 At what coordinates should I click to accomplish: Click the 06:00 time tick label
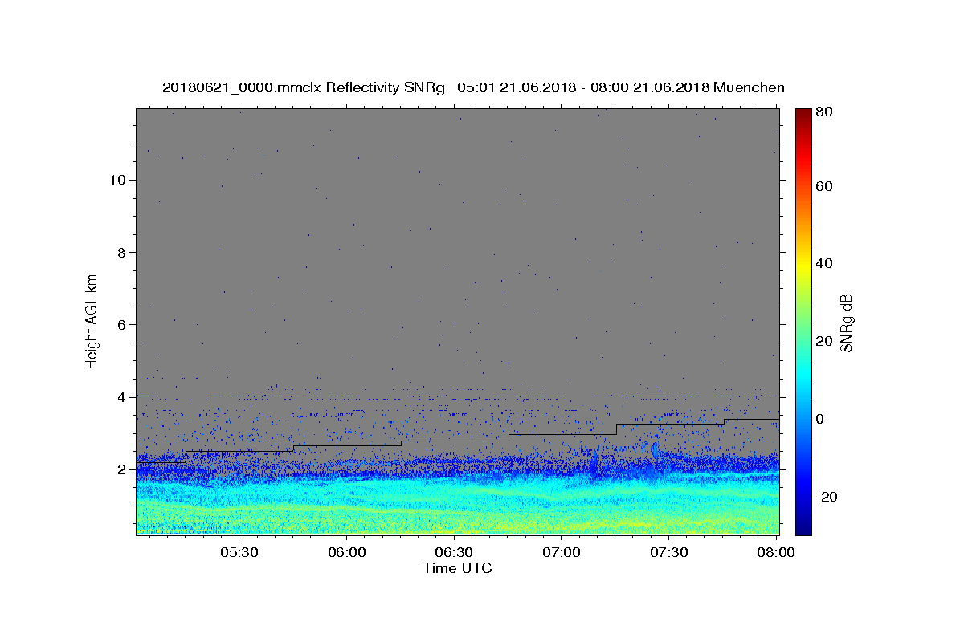tap(347, 552)
